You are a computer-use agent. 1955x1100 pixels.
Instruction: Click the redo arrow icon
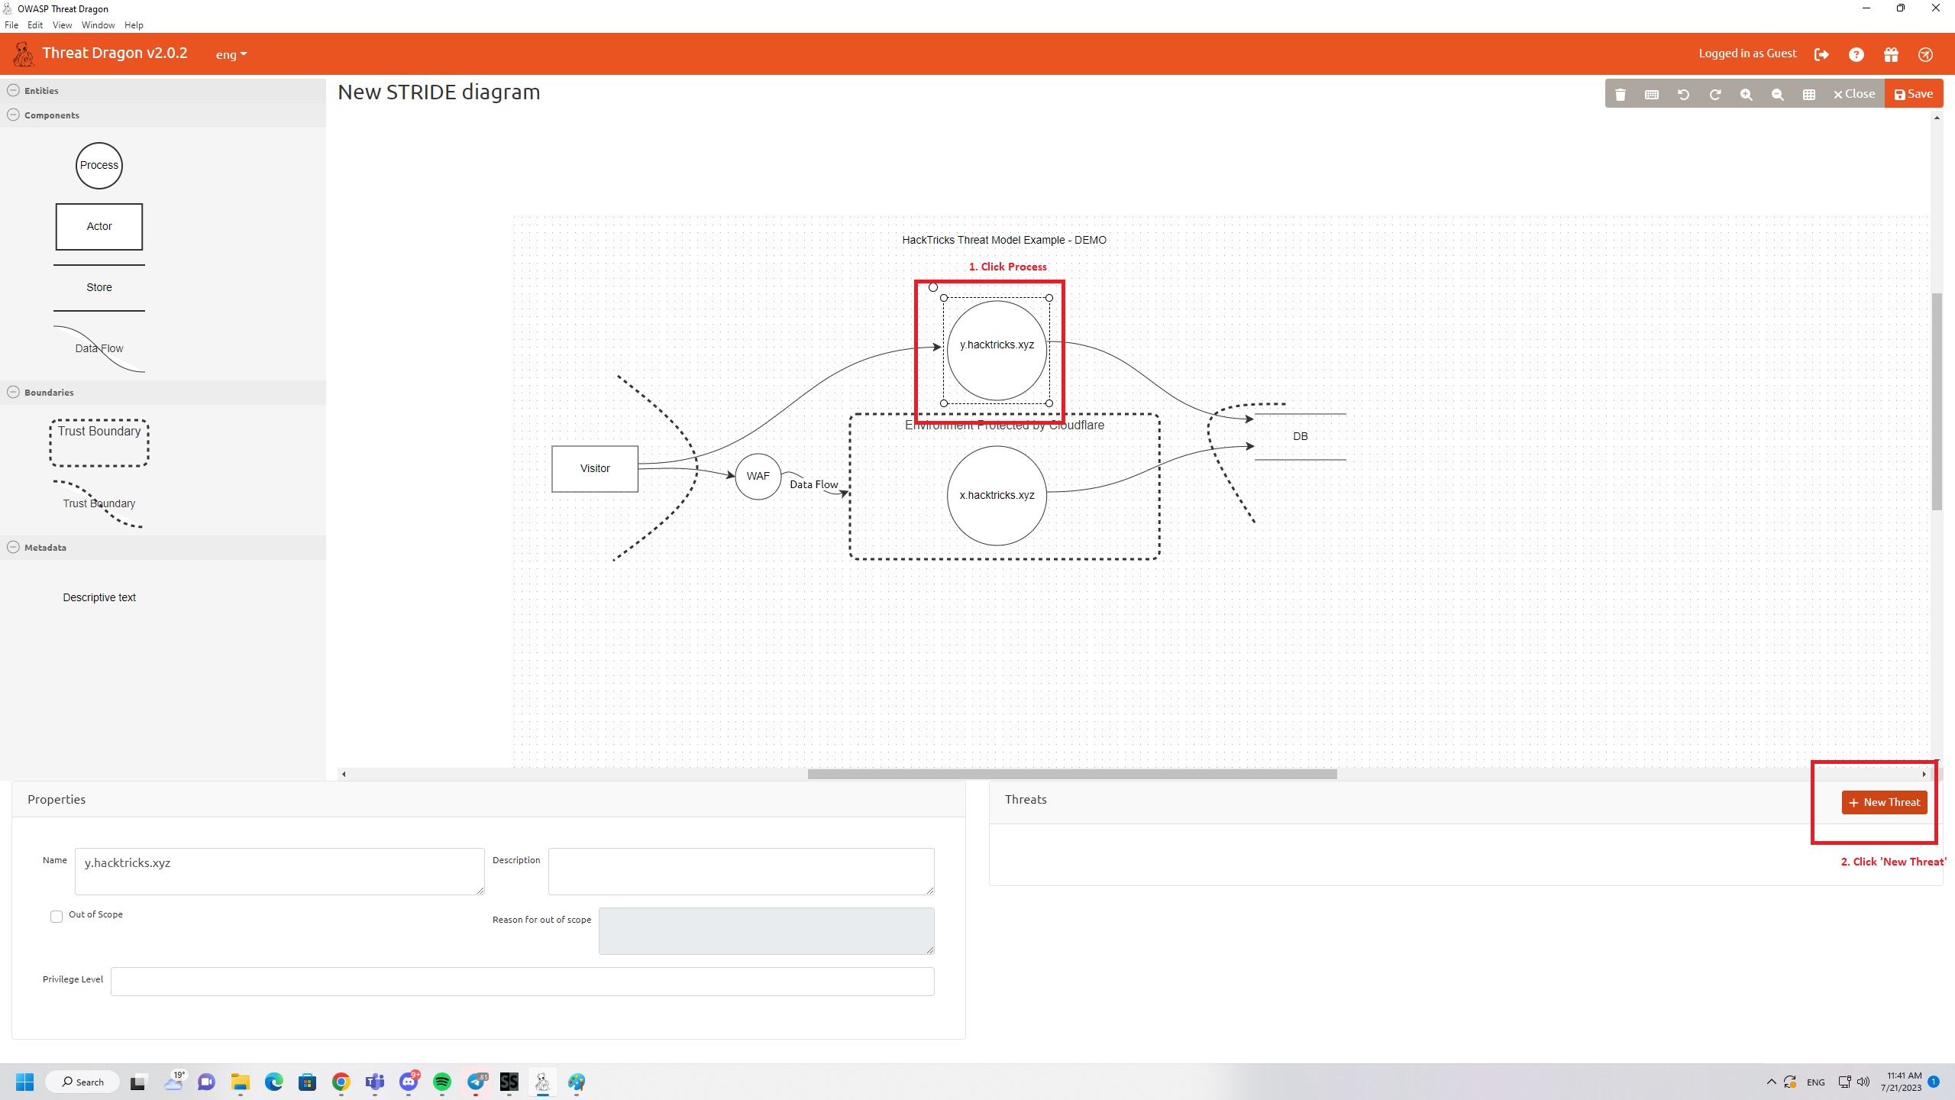pos(1714,94)
